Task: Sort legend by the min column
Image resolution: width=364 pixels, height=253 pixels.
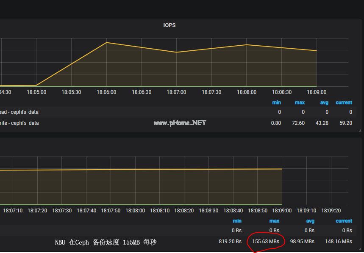Action: 276,102
